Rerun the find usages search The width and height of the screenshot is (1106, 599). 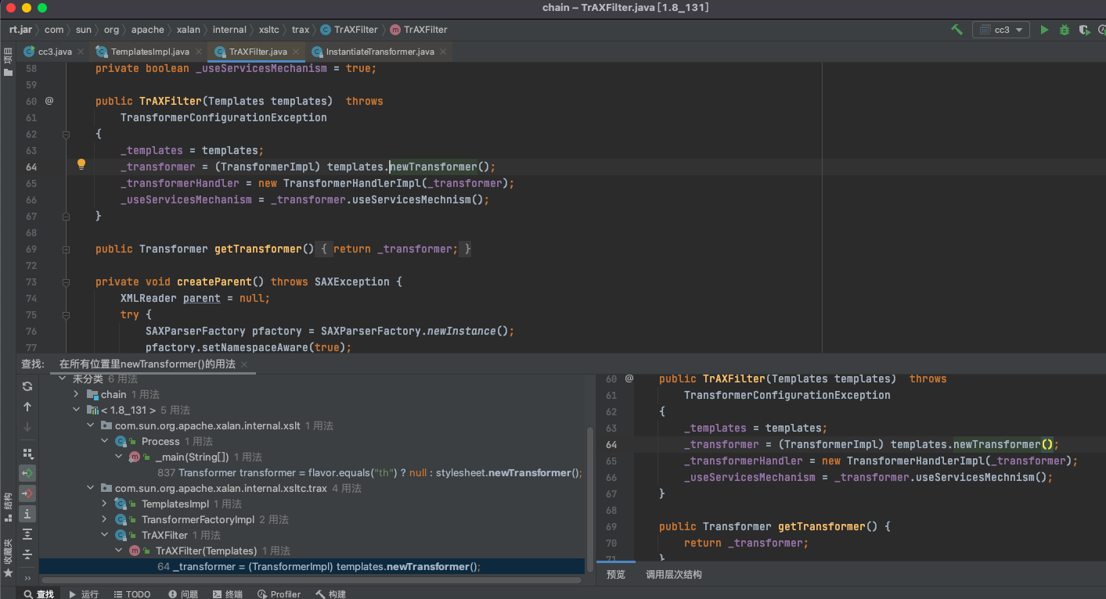pyautogui.click(x=27, y=386)
